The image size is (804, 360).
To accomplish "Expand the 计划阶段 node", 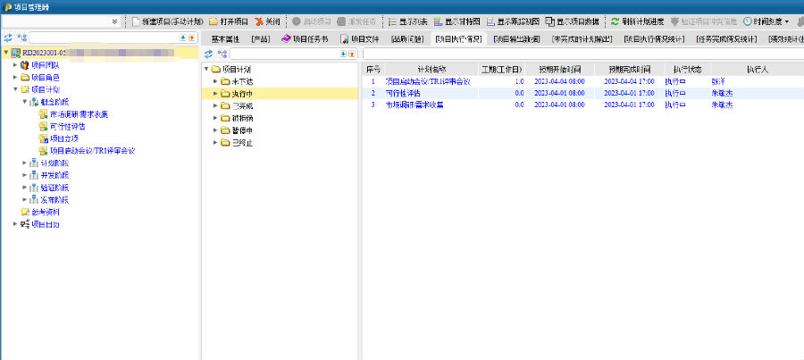I will (x=24, y=163).
